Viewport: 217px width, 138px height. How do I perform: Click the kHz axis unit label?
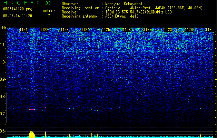3,28
